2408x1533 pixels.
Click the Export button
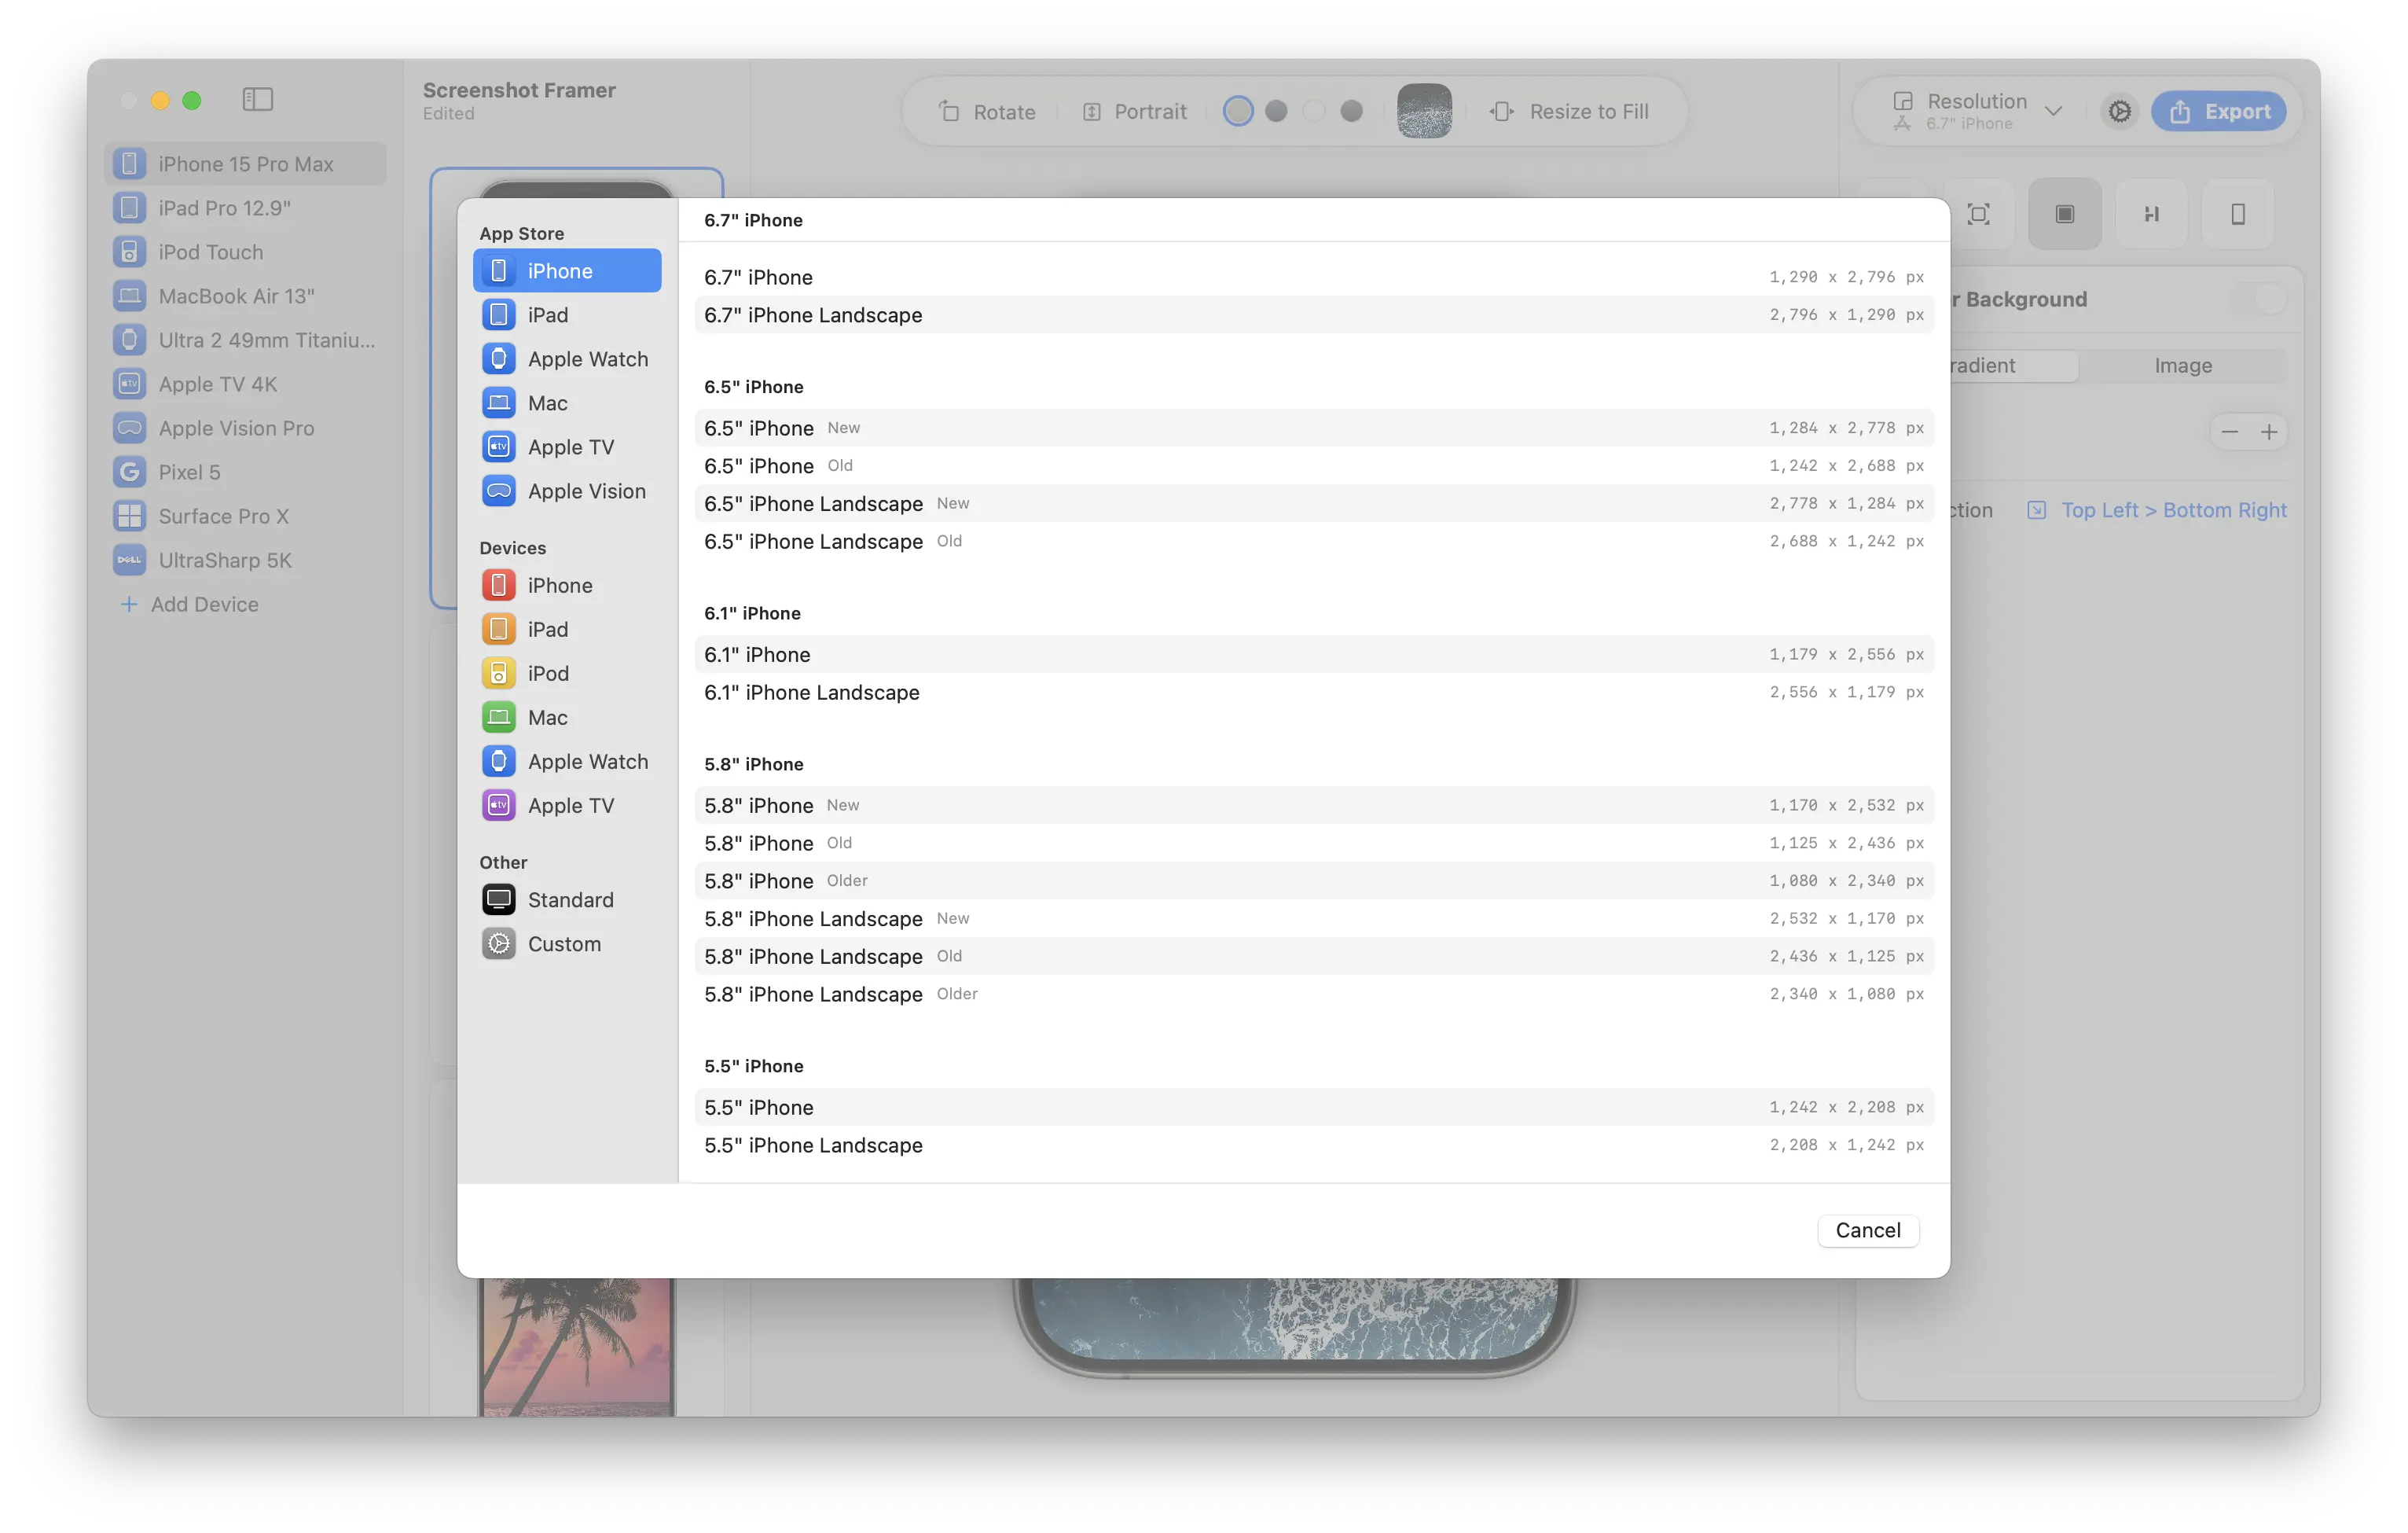tap(2218, 112)
